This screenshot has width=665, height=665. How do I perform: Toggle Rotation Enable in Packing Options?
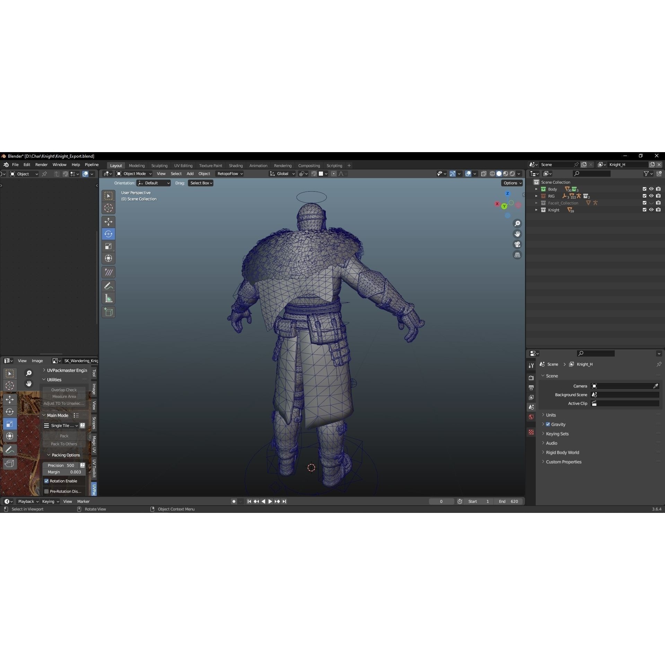pos(47,481)
